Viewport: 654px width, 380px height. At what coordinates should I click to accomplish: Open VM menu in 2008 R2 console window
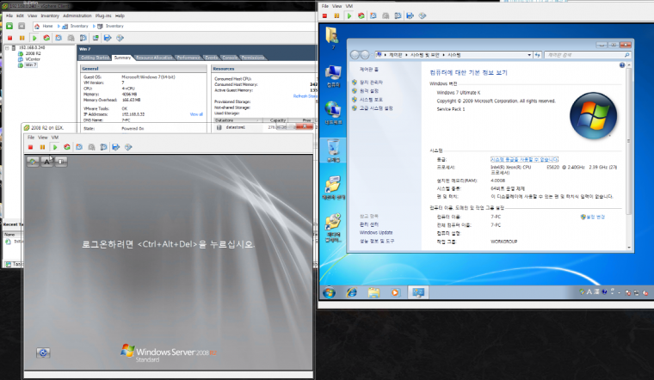click(54, 137)
